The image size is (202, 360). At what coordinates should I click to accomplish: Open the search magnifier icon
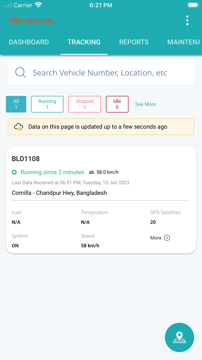(20, 72)
